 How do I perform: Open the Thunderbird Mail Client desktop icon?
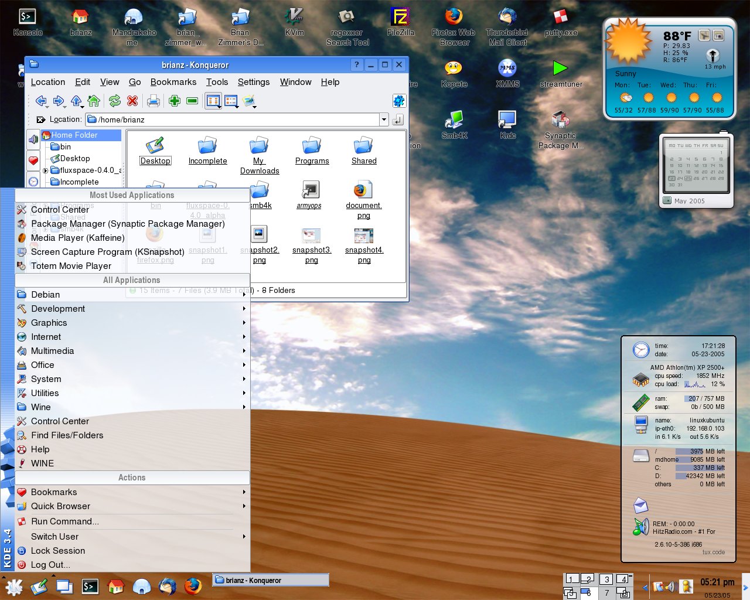pos(506,16)
